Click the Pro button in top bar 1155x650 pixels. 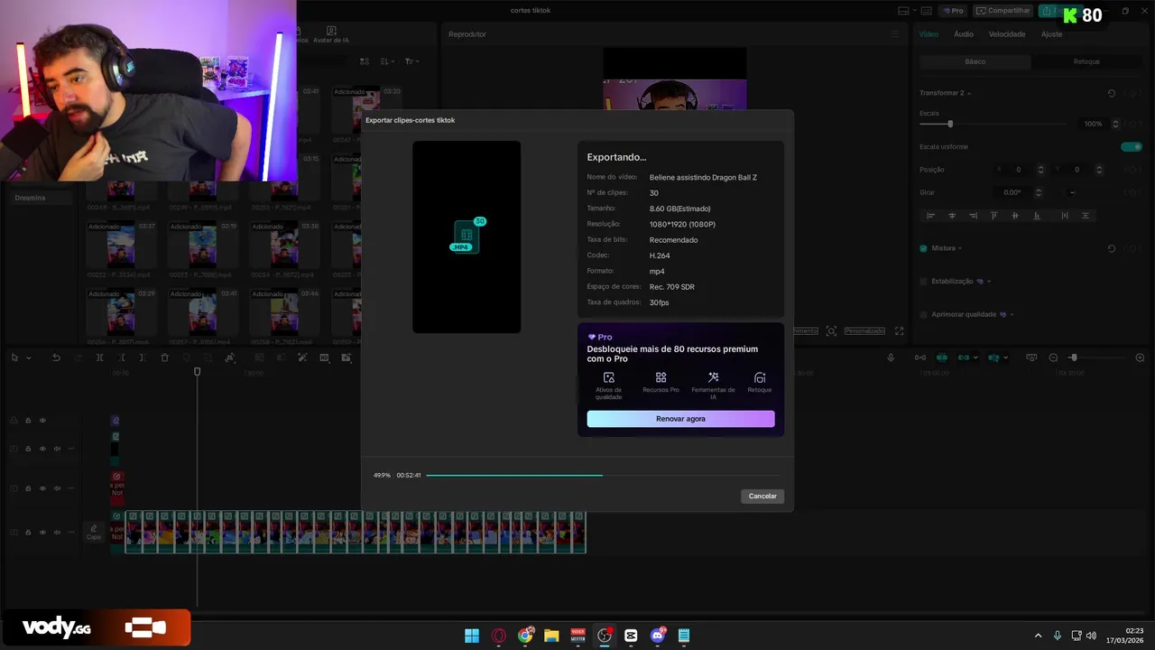[953, 11]
